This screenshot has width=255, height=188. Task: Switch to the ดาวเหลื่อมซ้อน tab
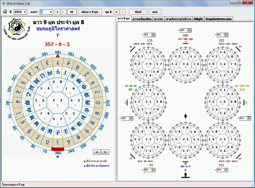(142, 19)
